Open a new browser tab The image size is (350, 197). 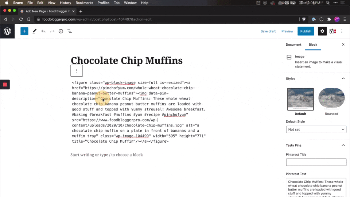coord(81,11)
